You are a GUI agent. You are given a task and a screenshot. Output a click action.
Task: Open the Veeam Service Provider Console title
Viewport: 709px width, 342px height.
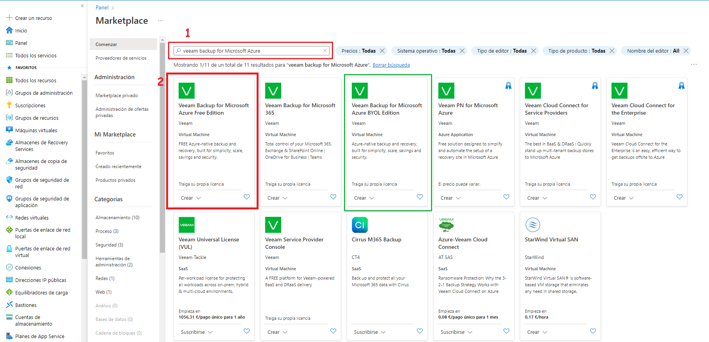294,243
